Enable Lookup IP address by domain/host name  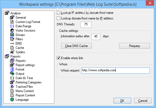tap(58, 13)
